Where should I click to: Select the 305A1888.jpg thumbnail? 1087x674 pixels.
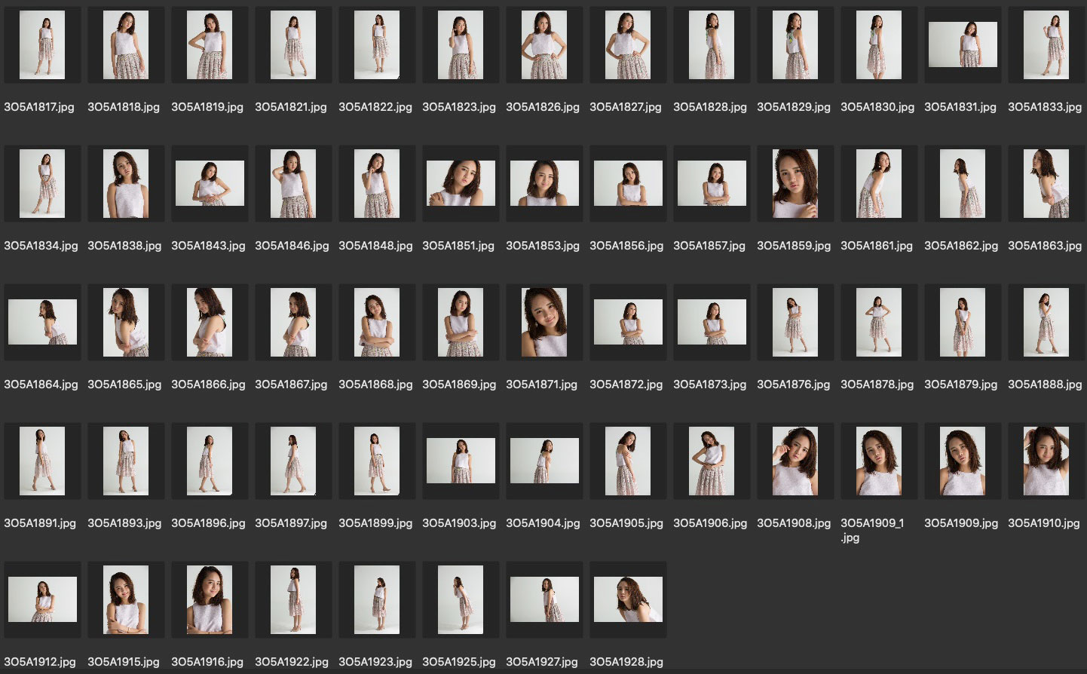(1046, 322)
